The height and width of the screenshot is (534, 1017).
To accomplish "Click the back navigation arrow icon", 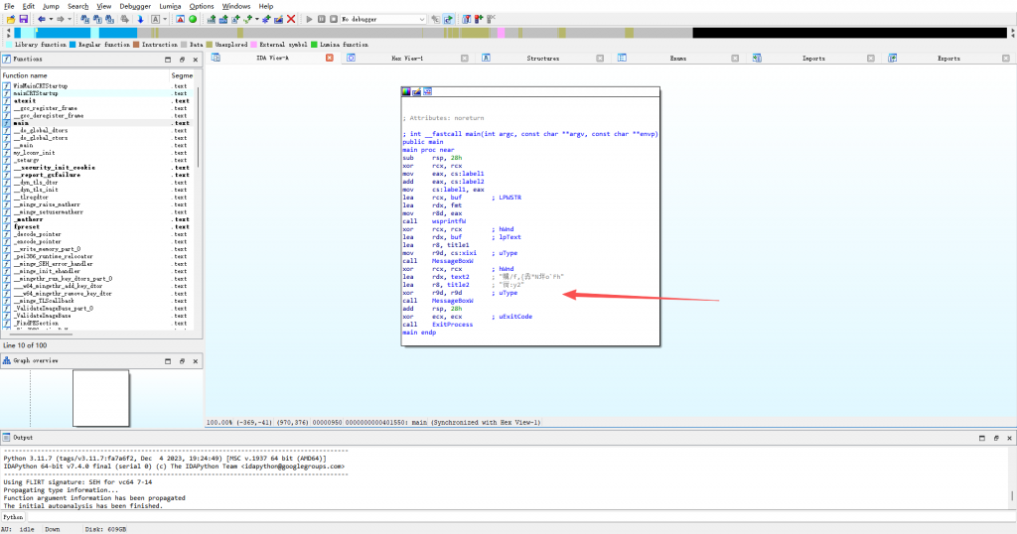I will [x=41, y=19].
